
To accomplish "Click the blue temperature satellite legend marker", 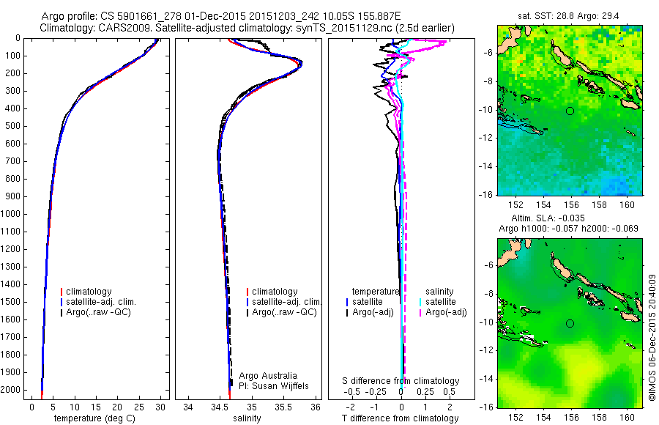I will pos(347,302).
